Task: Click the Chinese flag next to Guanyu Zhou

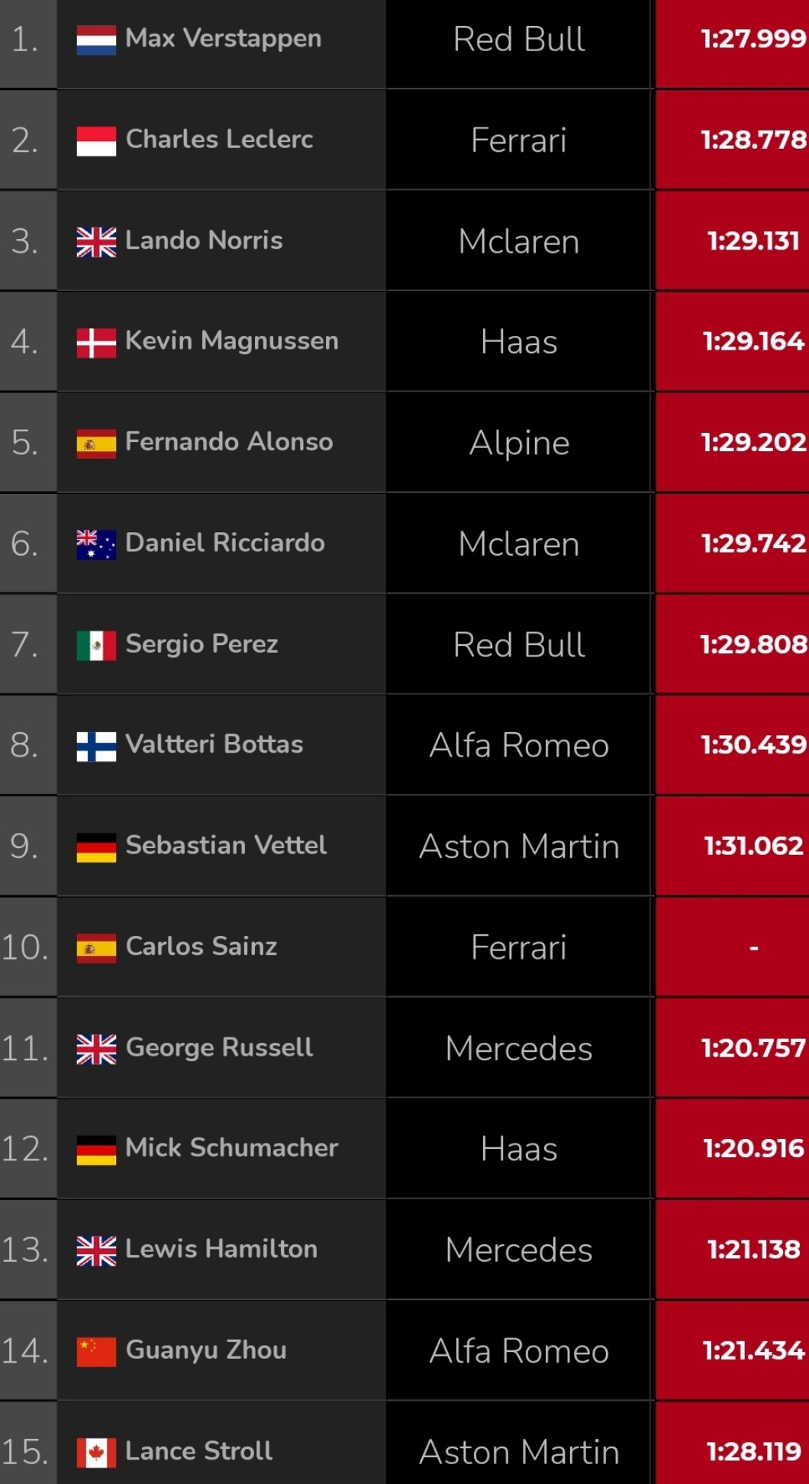Action: click(96, 1351)
